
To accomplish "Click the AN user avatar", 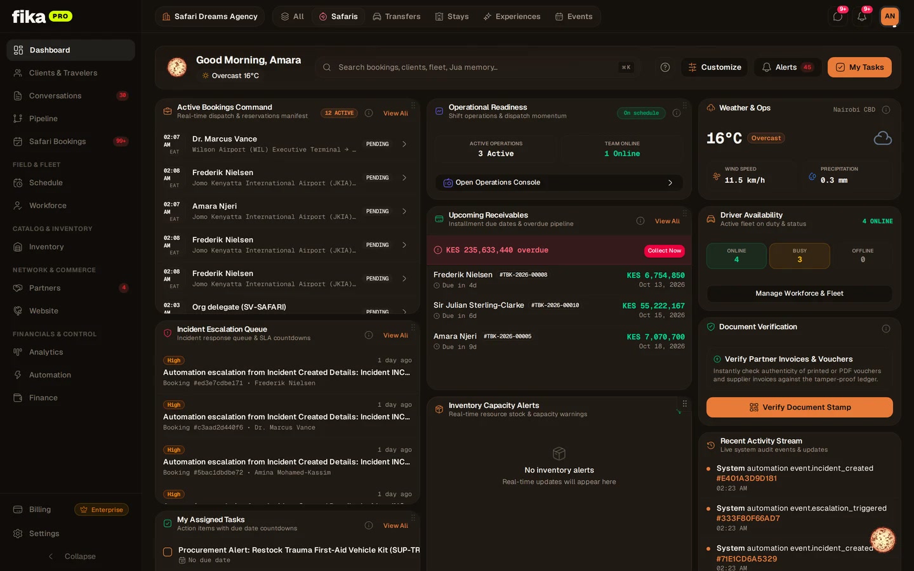I will [x=890, y=16].
